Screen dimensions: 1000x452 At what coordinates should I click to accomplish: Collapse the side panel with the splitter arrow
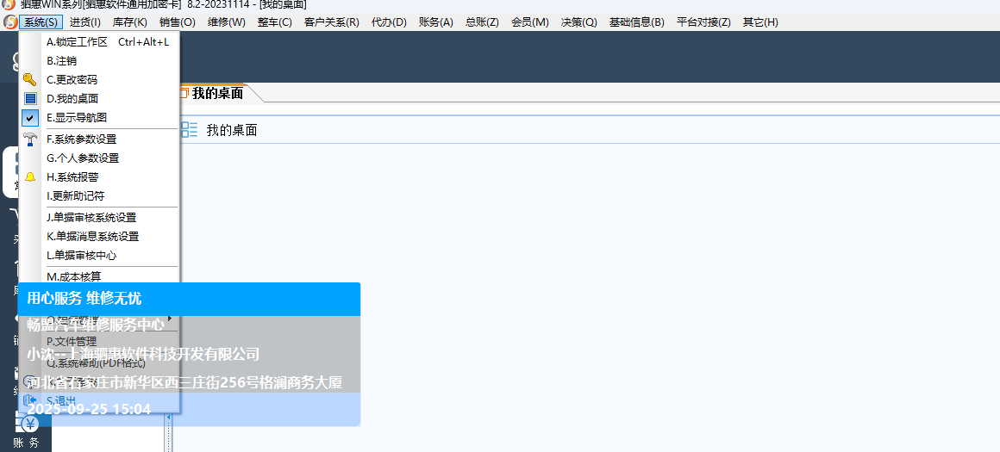[x=168, y=417]
